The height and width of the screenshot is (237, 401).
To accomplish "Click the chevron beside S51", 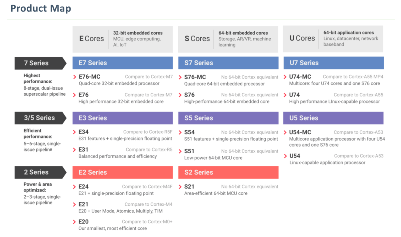I will point(180,151).
